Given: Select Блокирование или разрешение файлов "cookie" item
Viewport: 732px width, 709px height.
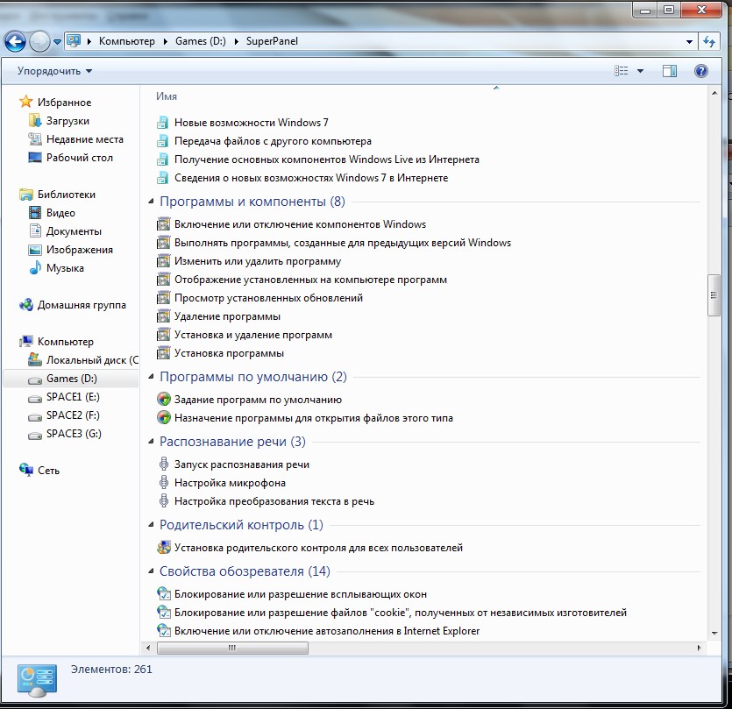Looking at the screenshot, I should [401, 613].
